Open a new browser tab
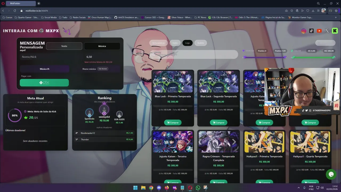 pos(39,3)
